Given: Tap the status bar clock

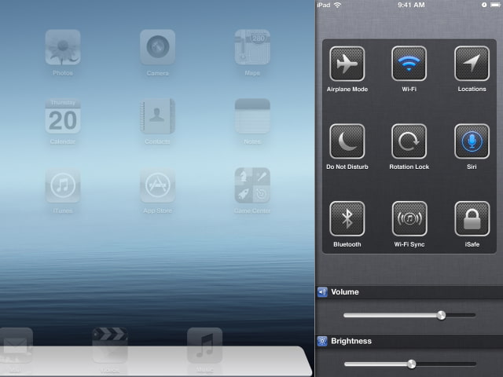Looking at the screenshot, I should [x=411, y=5].
